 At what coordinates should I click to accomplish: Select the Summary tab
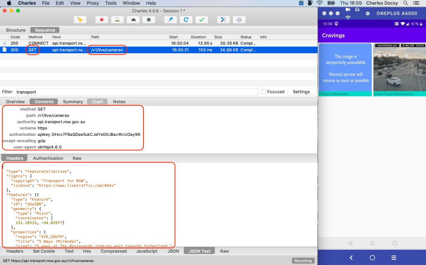pyautogui.click(x=73, y=102)
